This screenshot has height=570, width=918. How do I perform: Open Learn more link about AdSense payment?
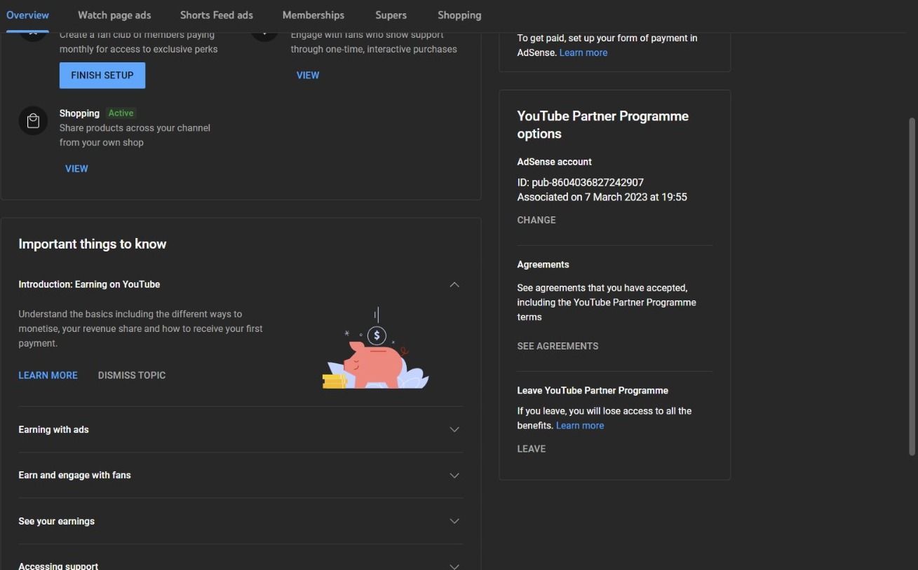pos(583,53)
